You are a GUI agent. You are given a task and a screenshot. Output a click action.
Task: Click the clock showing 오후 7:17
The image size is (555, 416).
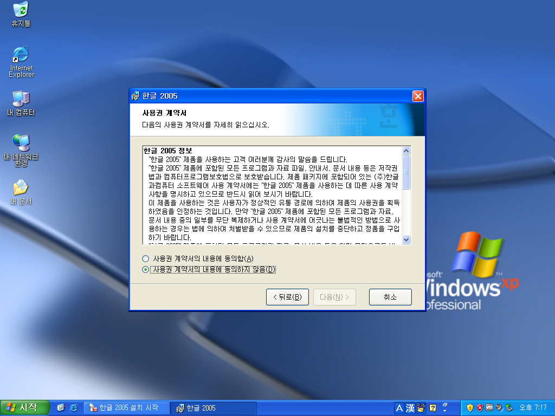[x=533, y=408]
